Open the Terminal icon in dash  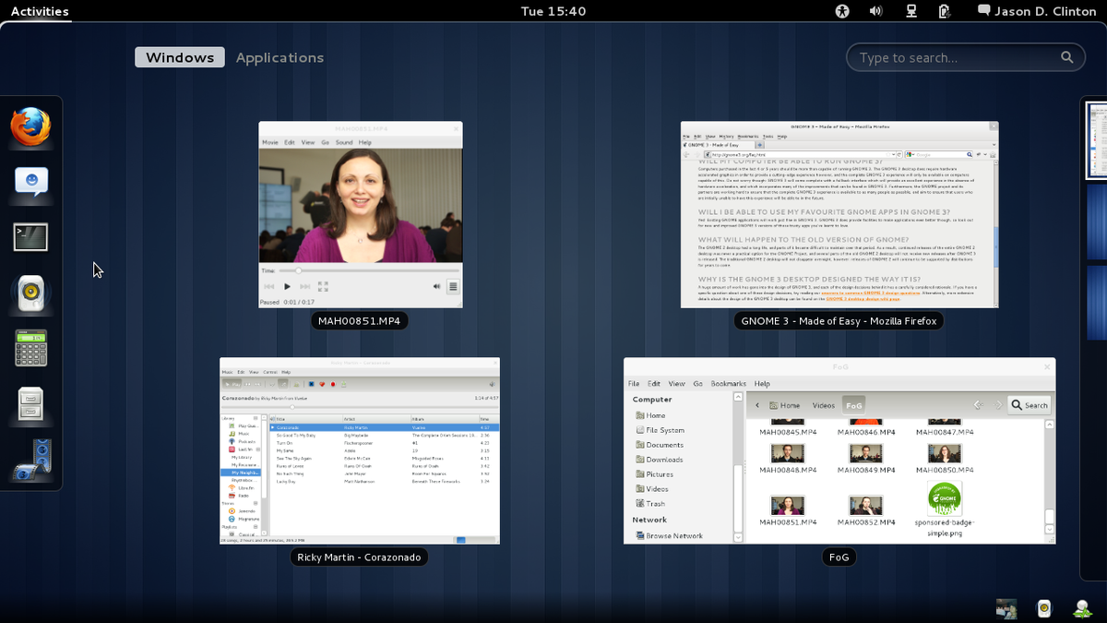30,237
